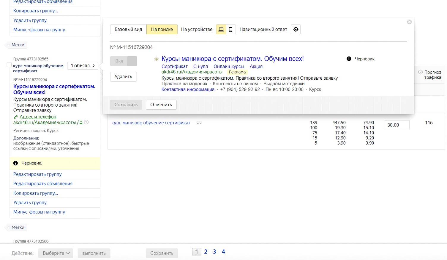Image resolution: width=447 pixels, height=260 pixels.
Task: Switch to На поиске tab
Action: (162, 29)
